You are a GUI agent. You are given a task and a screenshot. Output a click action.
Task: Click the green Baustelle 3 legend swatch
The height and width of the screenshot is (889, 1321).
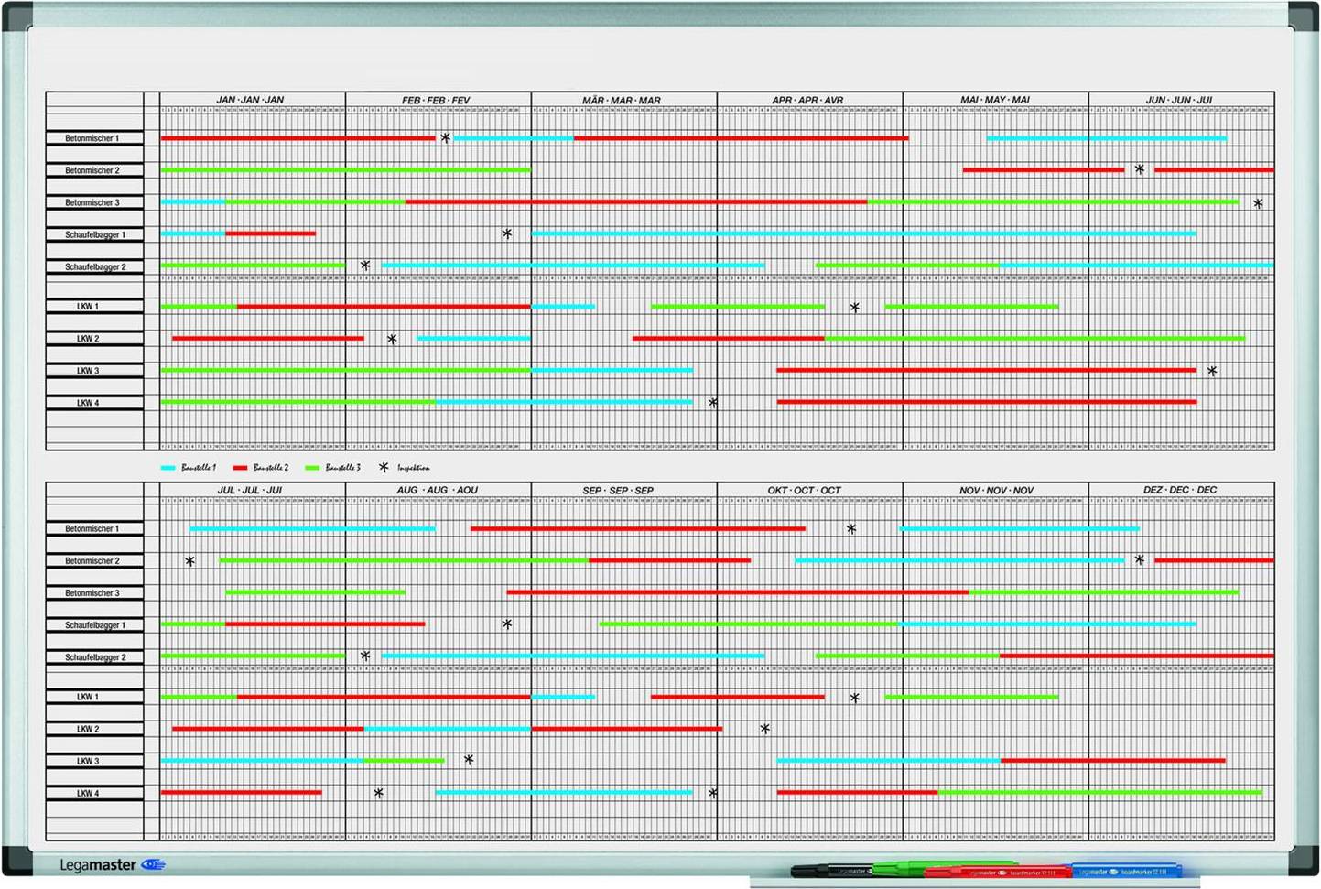coord(312,468)
